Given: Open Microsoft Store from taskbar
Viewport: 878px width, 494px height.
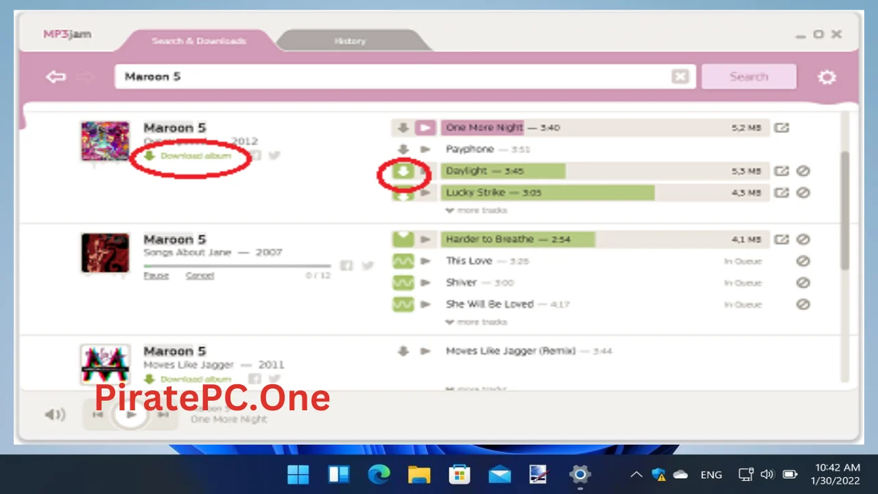Looking at the screenshot, I should coord(459,474).
